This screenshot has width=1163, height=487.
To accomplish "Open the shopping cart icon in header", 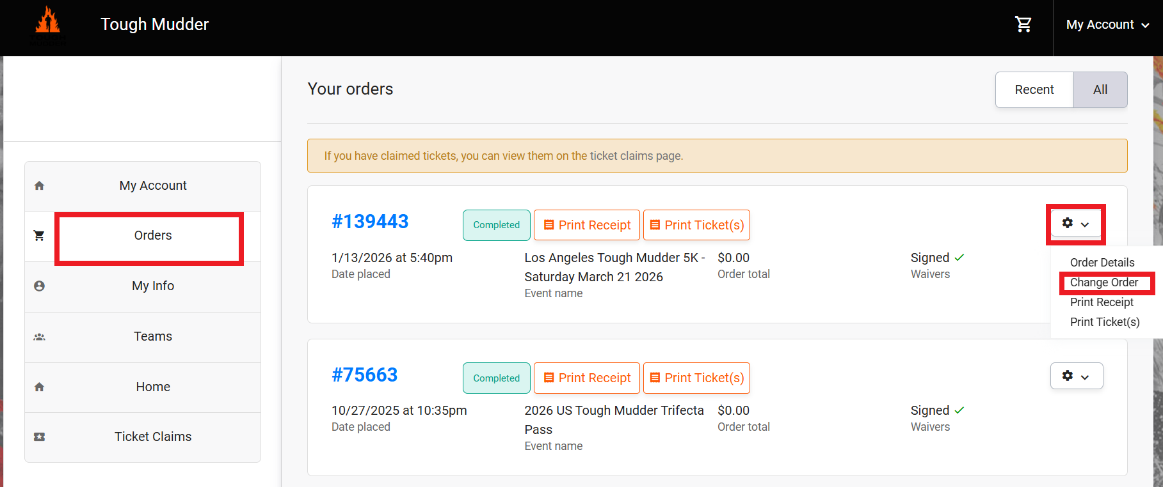I will [x=1023, y=24].
